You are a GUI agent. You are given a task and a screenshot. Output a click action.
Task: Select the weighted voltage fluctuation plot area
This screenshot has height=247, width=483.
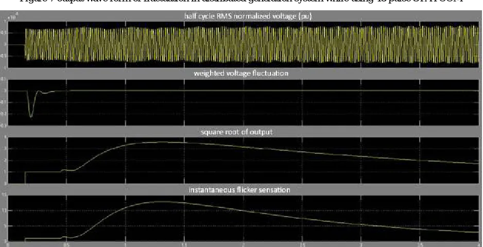point(244,102)
